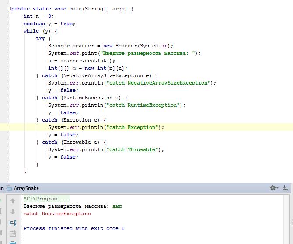Click the System.out.print line
293x244 pixels.
[124, 54]
